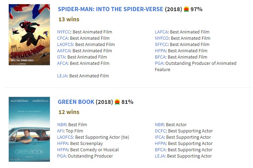This screenshot has width=253, height=168.
Task: Click the Rotten Tomatoes icon beside Spider-Verse 97%
Action: (187, 9)
